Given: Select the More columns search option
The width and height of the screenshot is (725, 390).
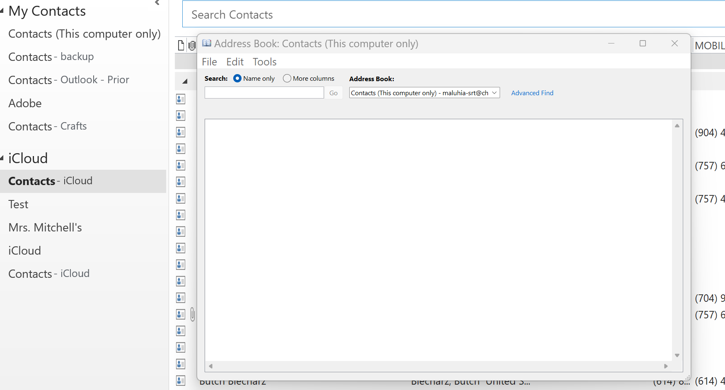Looking at the screenshot, I should tap(287, 78).
